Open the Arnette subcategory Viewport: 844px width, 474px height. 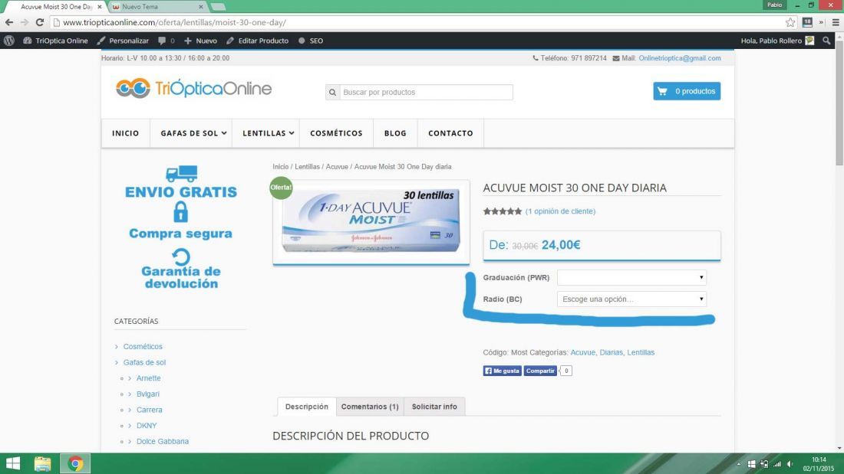point(149,378)
